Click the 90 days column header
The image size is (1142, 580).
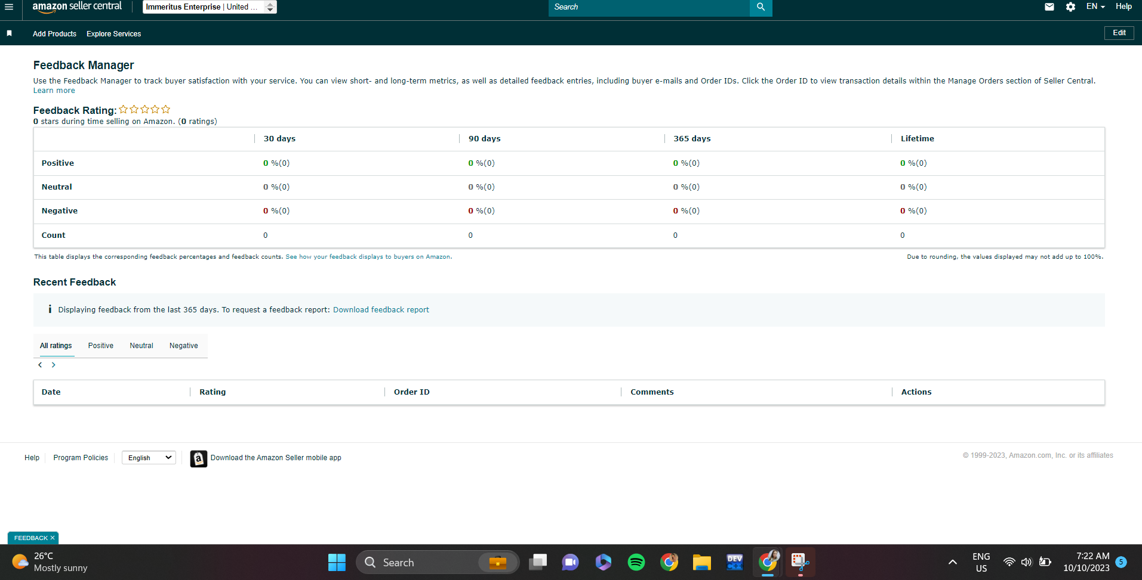tap(485, 139)
